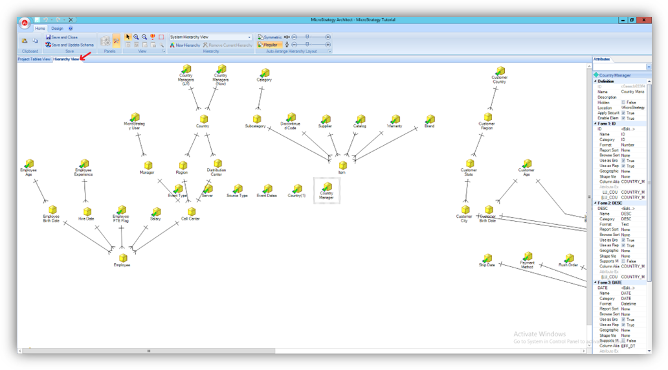Collapse the Definition section
Viewport: 668px width, 370px height.
point(596,81)
